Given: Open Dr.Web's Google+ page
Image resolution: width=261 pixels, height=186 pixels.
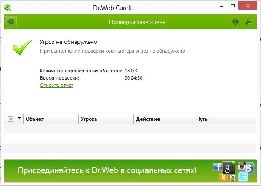Looking at the screenshot, I should coord(229,168).
